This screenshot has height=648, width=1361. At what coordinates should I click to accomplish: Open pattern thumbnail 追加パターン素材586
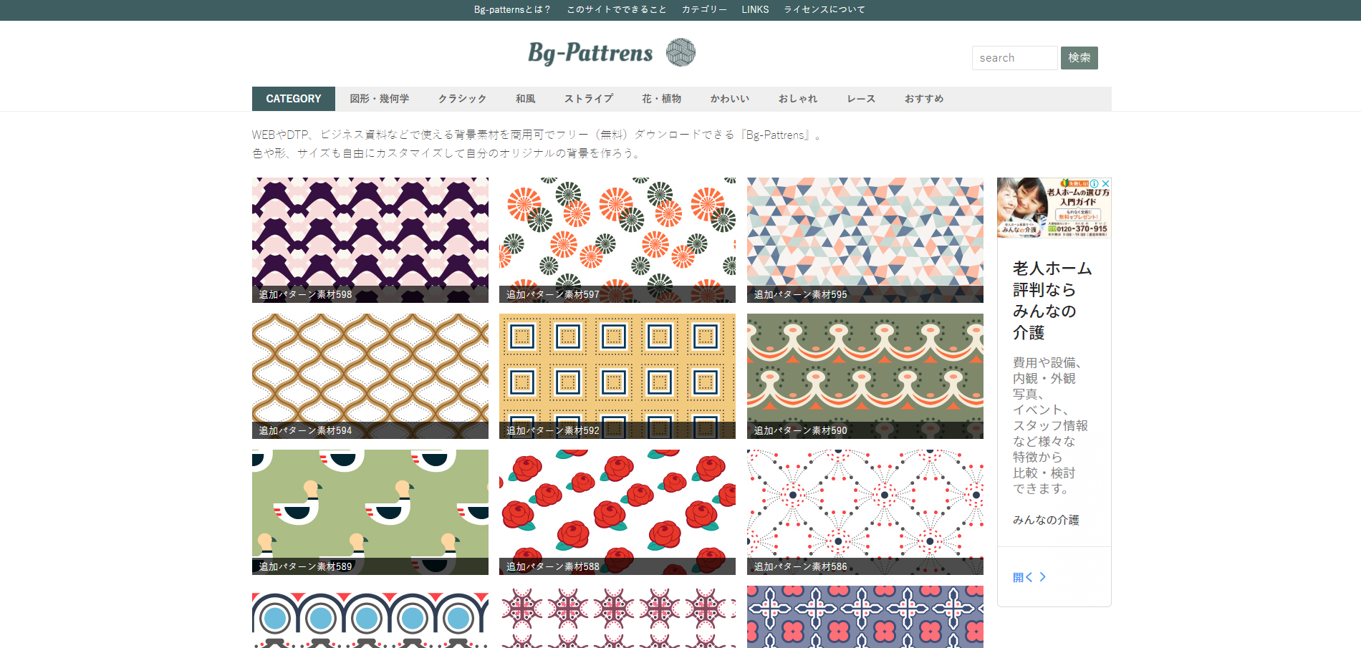click(x=865, y=512)
